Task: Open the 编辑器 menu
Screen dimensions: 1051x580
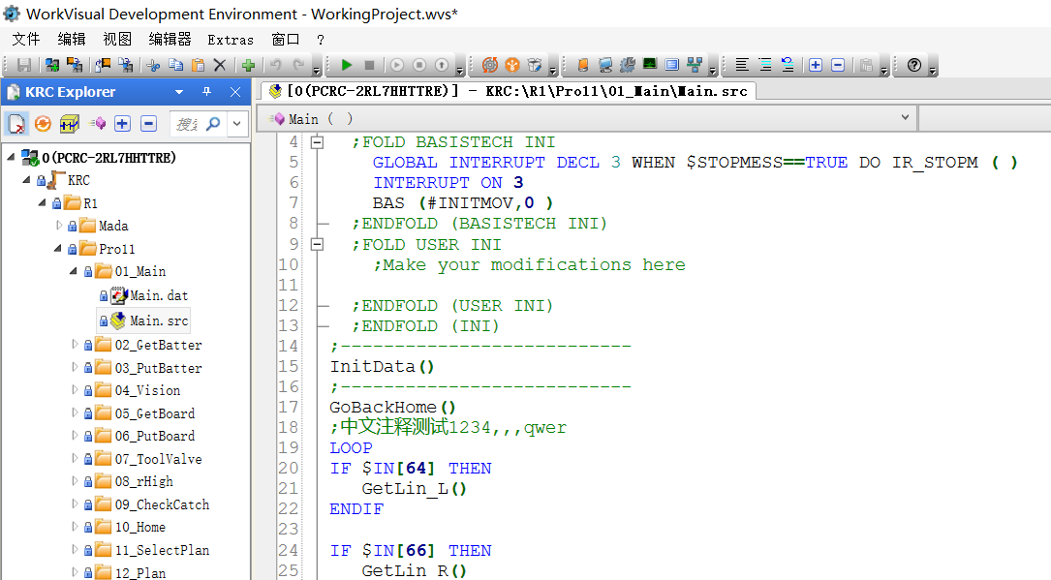Action: (170, 40)
